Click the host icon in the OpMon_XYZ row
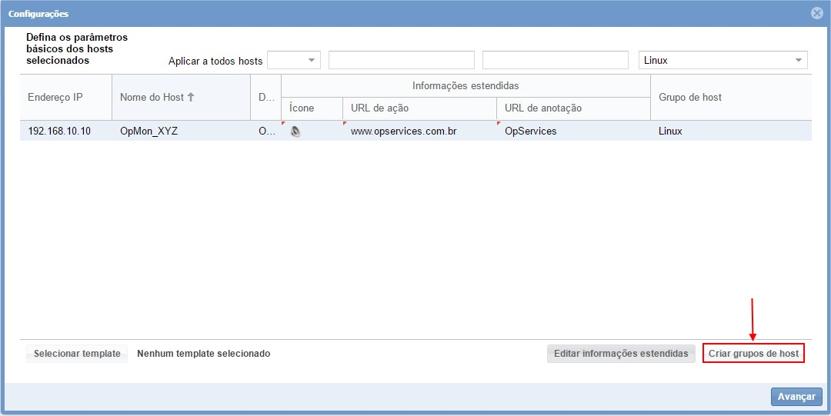This screenshot has width=831, height=416. point(295,131)
